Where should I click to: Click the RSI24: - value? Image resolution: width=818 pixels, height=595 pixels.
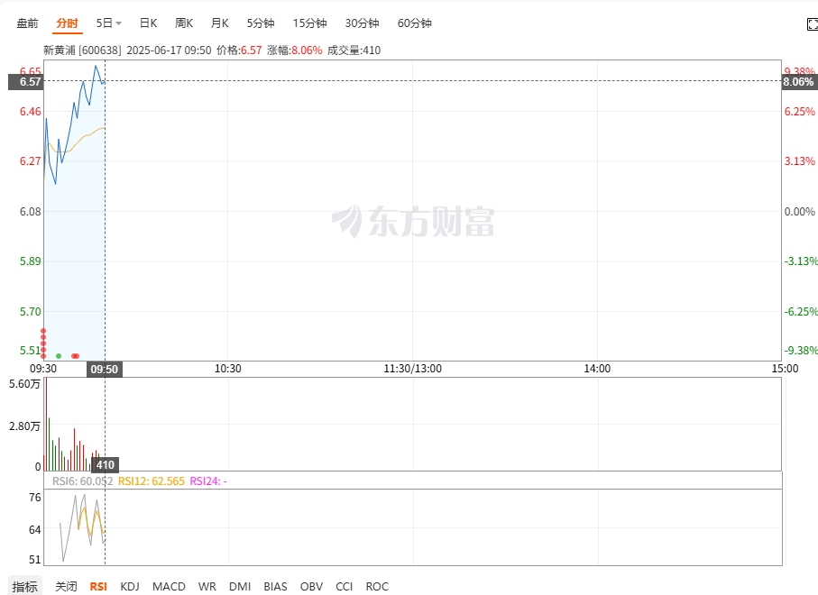(208, 481)
